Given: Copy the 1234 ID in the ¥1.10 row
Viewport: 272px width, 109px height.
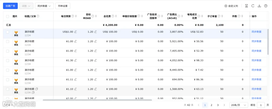Looking at the screenshot, I should (33, 92).
